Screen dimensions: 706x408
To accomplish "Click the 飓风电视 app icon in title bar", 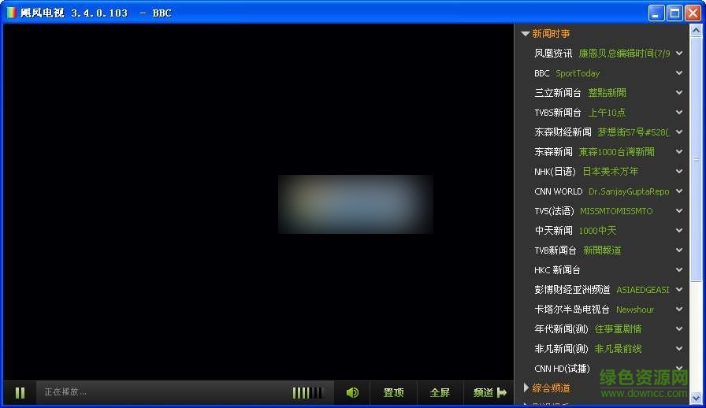I will pos(11,13).
